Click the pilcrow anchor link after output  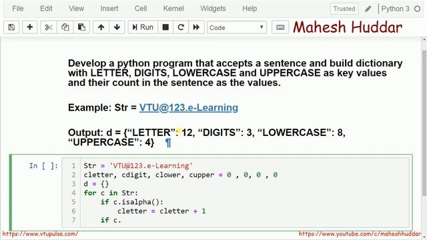[168, 143]
